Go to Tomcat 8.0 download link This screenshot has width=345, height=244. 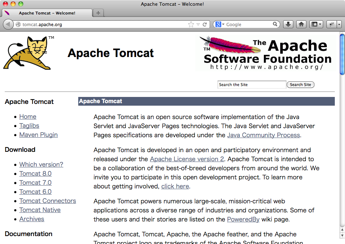click(x=35, y=174)
